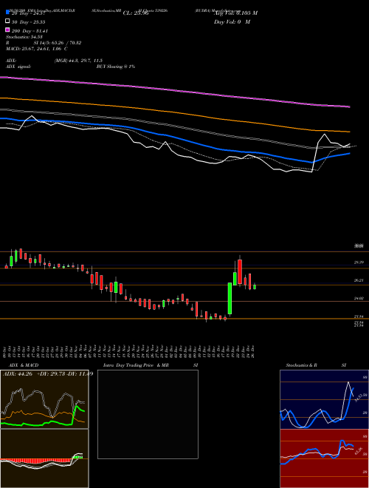369x488 pixels.
Task: Click the tallest green candlestick
Action: 230,298
